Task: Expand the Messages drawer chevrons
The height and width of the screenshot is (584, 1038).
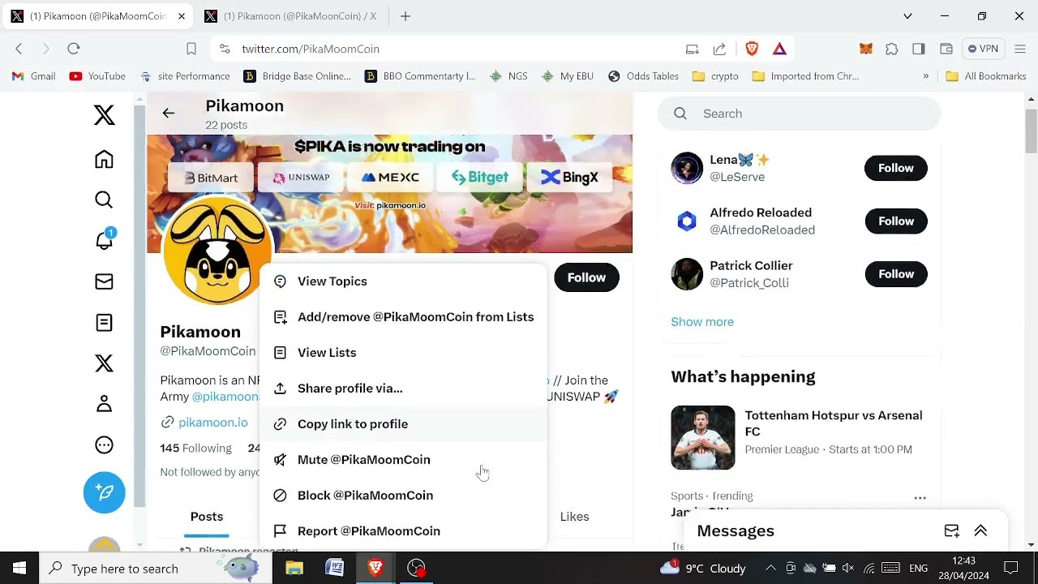Action: click(x=980, y=530)
